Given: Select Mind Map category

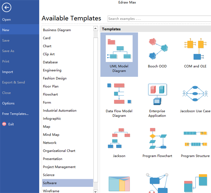Looking at the screenshot, I should (51, 135).
